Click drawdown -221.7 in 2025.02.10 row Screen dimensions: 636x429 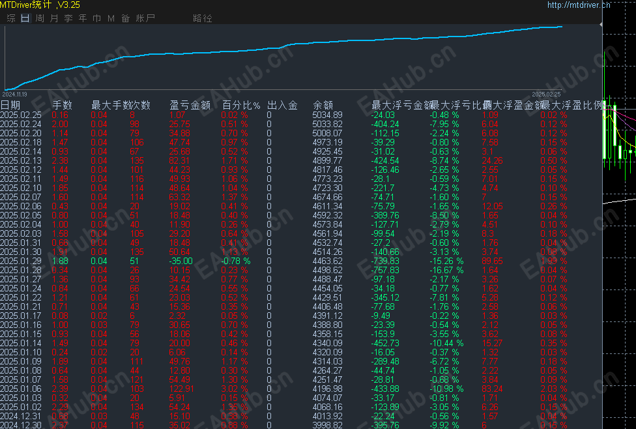[383, 188]
